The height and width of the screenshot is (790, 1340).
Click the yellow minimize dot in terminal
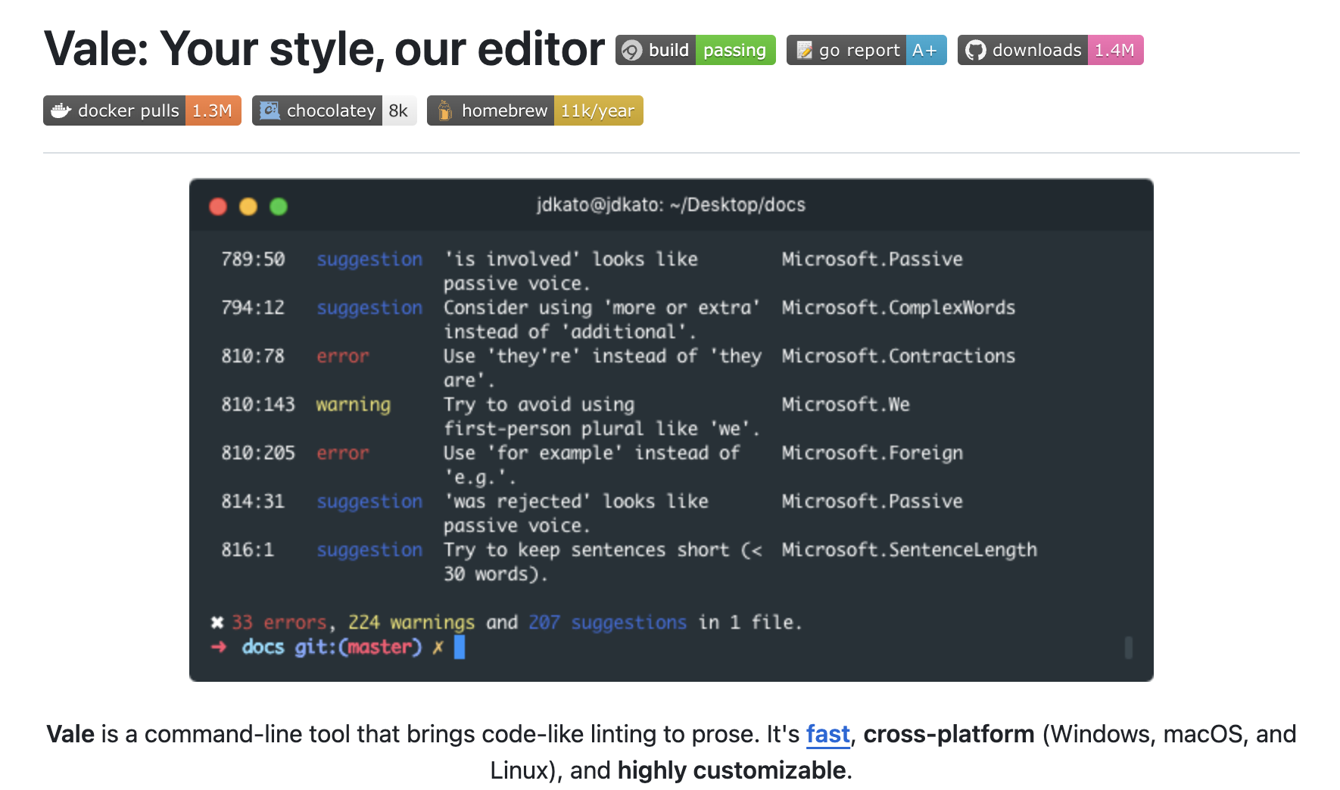(x=248, y=207)
